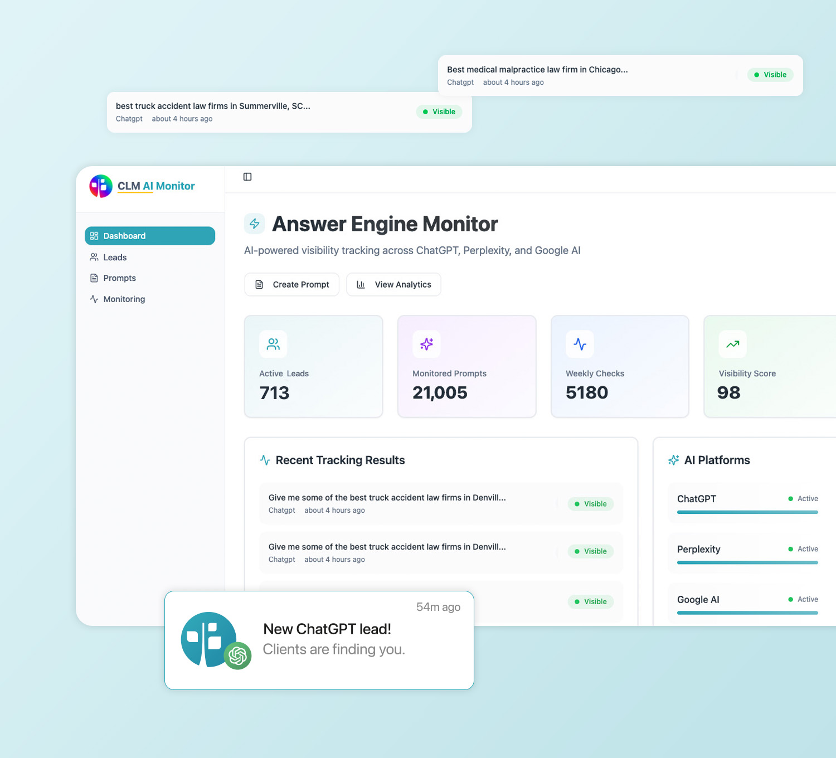Go to the Prompts page
The height and width of the screenshot is (758, 836).
click(150, 278)
